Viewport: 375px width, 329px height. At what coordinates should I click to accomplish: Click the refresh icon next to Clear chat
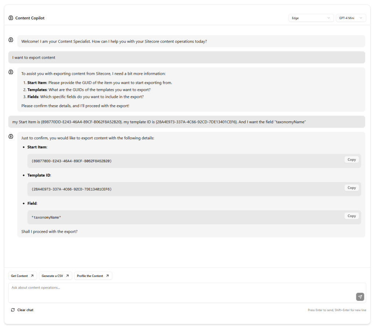click(x=12, y=310)
